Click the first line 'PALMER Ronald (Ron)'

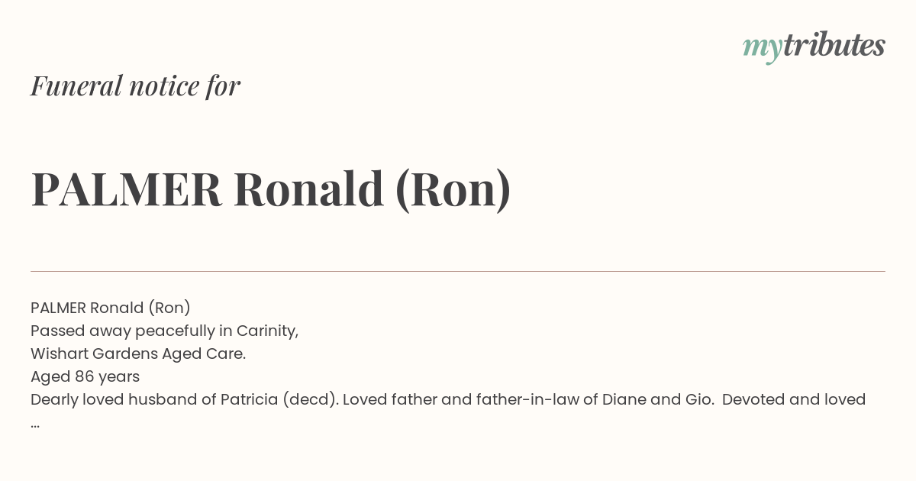pos(111,308)
